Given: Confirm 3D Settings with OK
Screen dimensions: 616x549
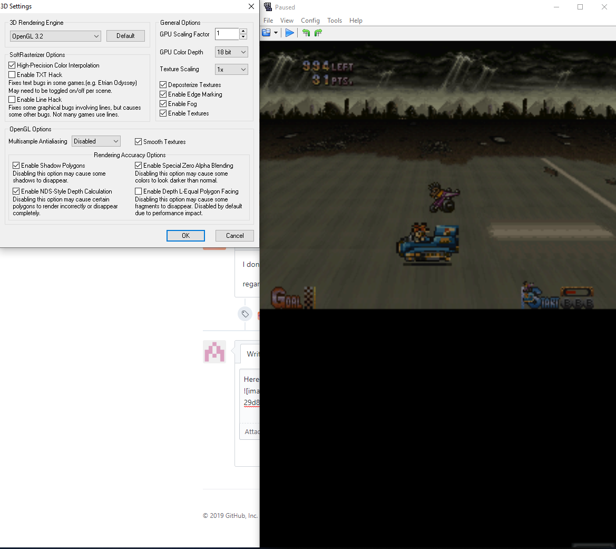Looking at the screenshot, I should coord(185,235).
